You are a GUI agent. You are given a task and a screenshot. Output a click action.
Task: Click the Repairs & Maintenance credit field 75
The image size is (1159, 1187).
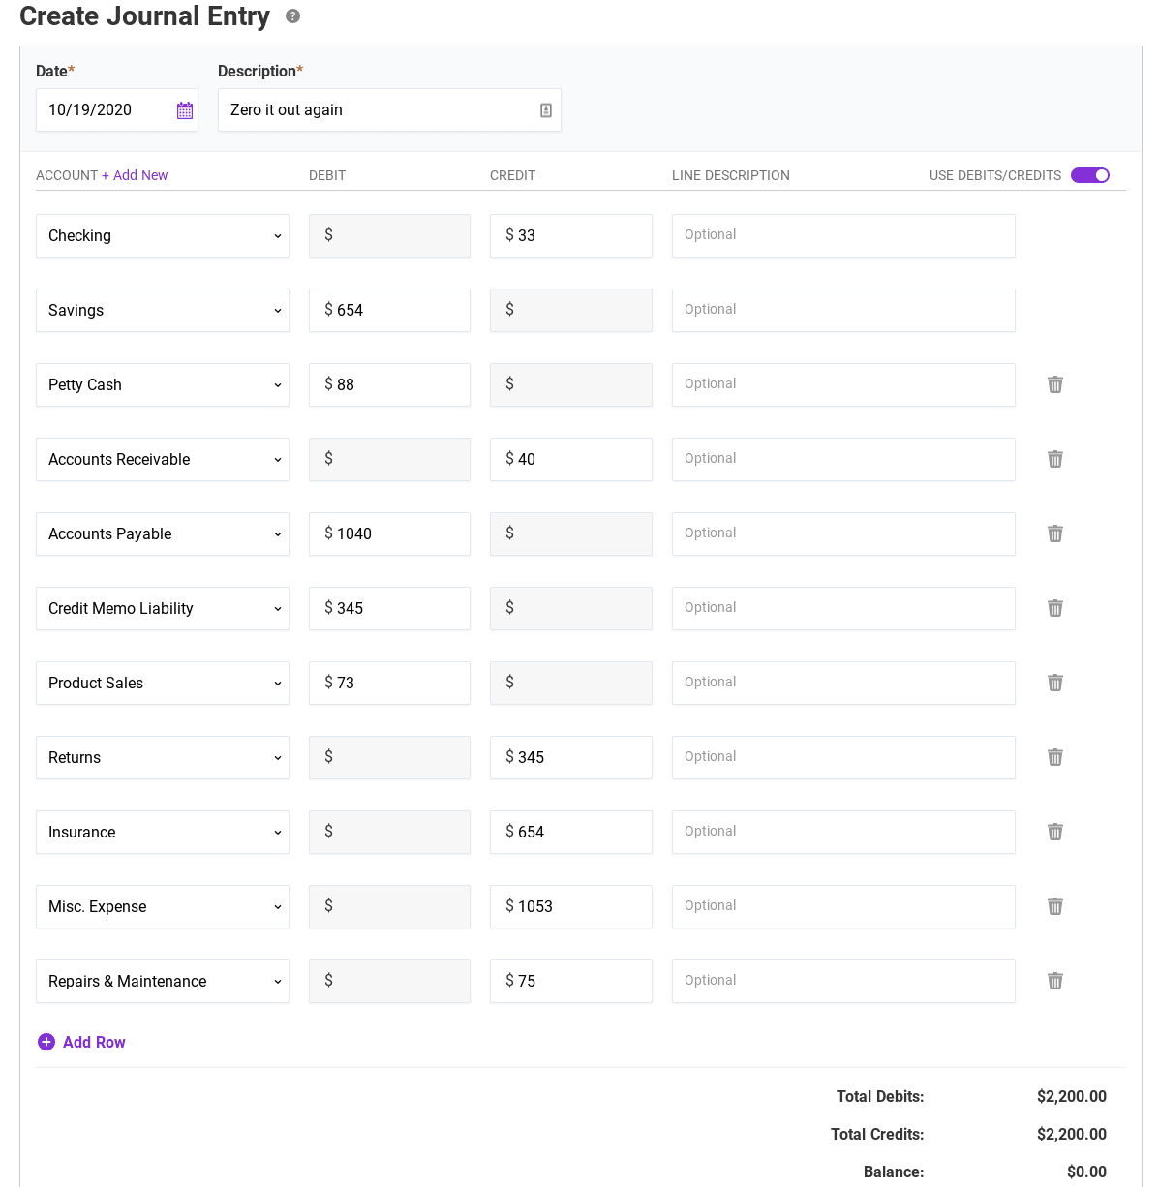coord(571,982)
